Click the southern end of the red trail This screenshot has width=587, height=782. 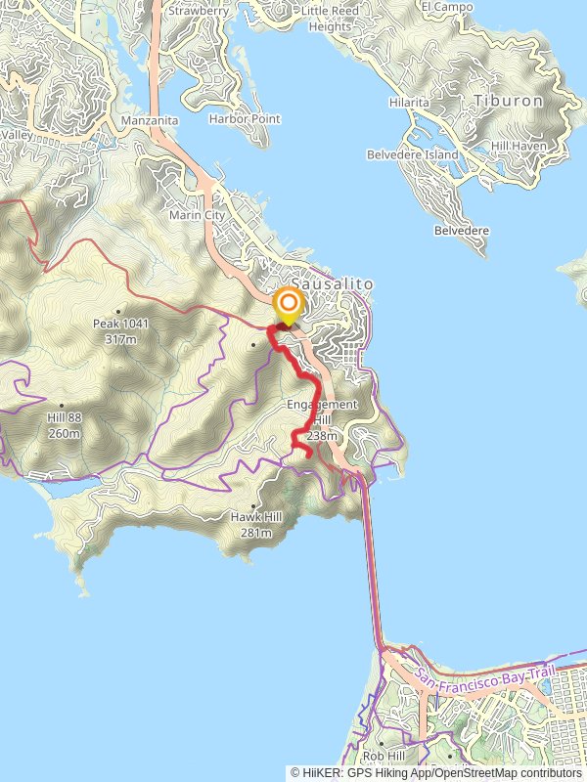[309, 455]
